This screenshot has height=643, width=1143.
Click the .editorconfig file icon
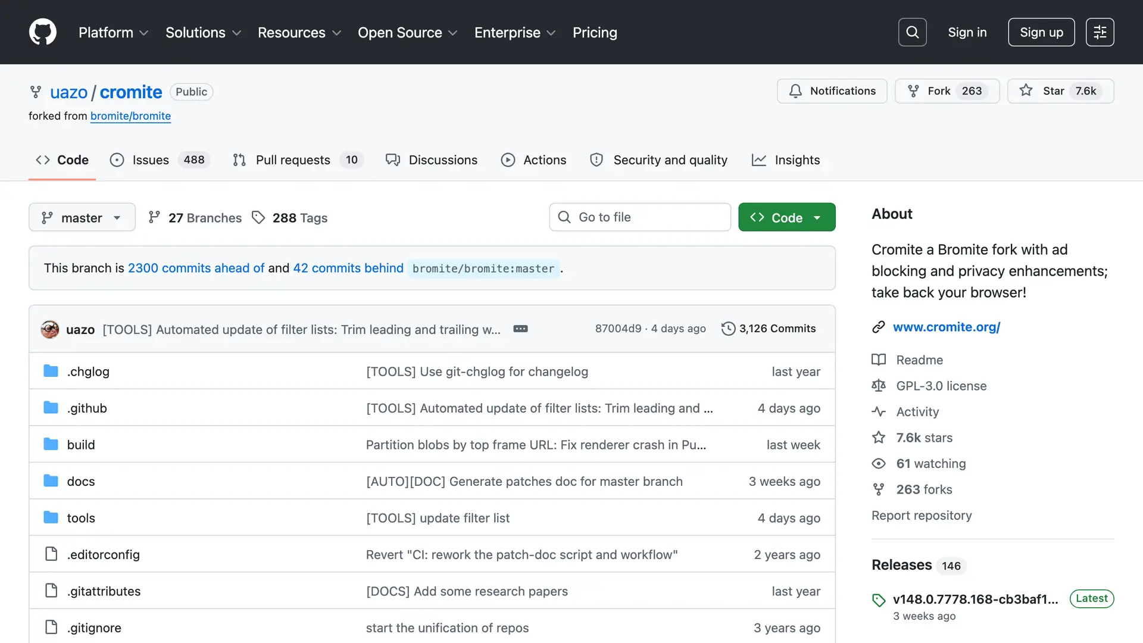[51, 554]
